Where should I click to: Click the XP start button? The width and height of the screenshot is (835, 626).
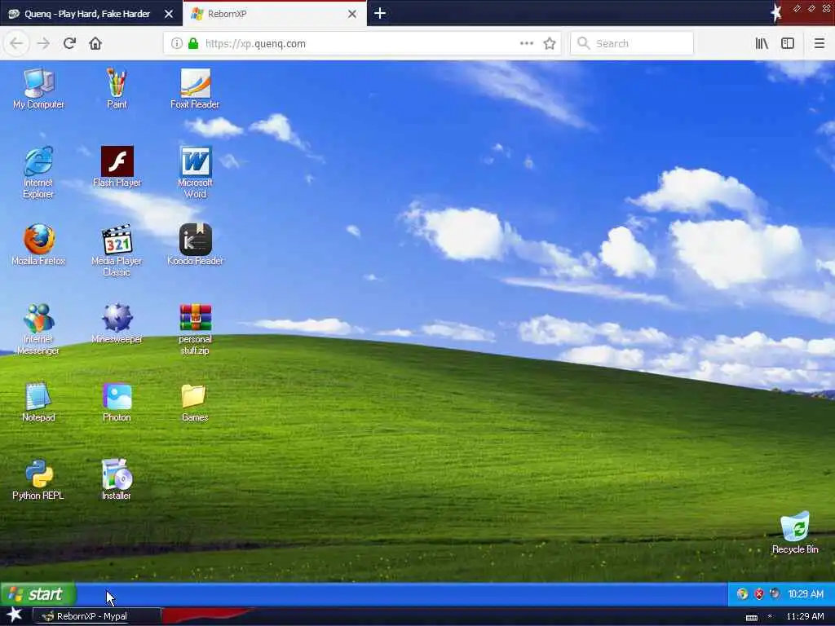[x=38, y=594]
